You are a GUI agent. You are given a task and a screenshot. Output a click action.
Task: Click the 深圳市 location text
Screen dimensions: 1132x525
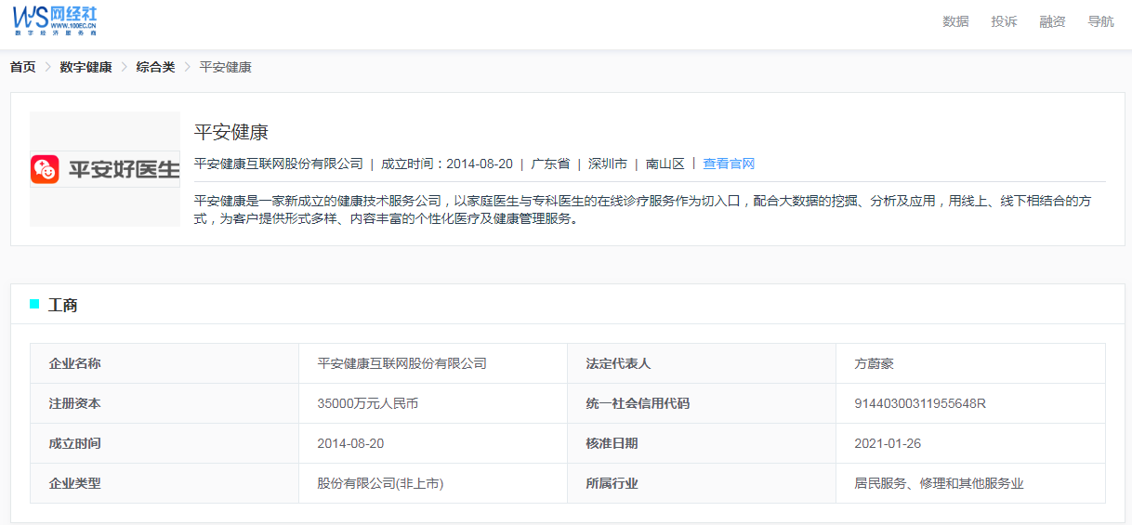[x=608, y=164]
